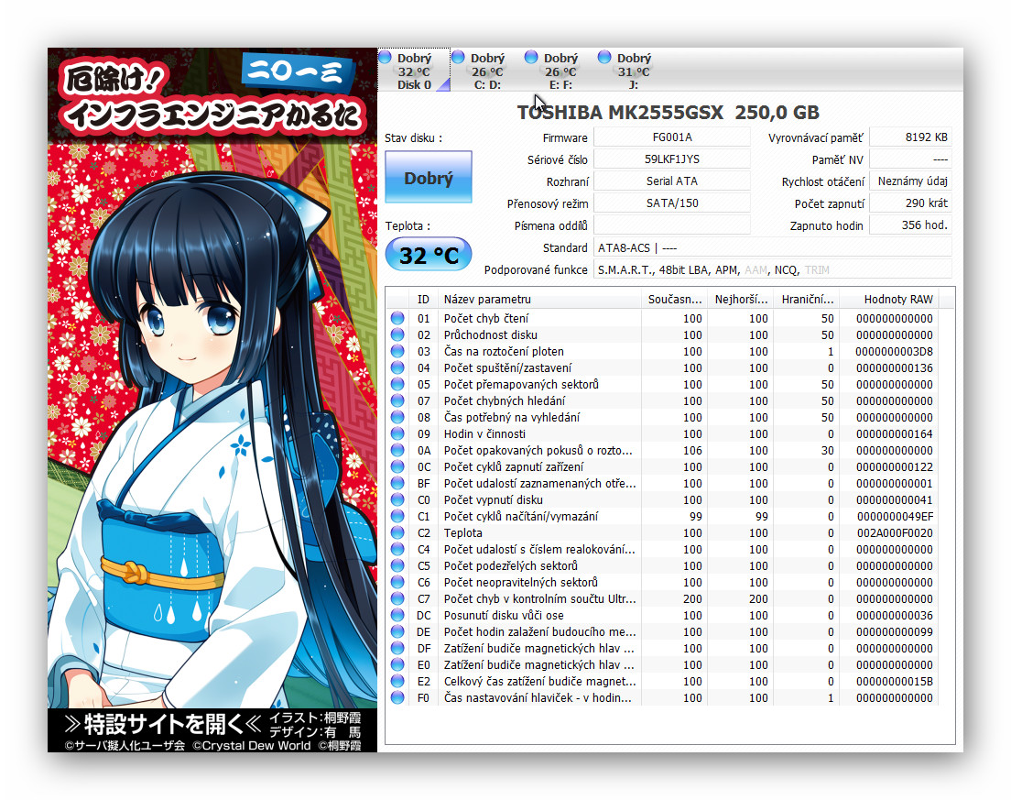Click status icon for Počet chyb čtení
This screenshot has width=1011, height=800.
tap(397, 318)
